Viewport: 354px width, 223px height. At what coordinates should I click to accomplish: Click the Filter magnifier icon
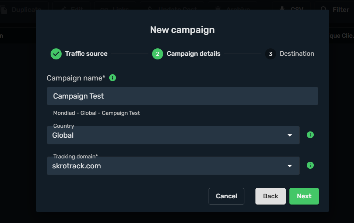(x=324, y=9)
